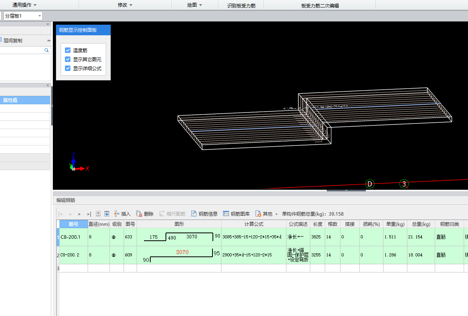468x316 pixels.
Task: Click 图形 column header
Action: click(179, 224)
